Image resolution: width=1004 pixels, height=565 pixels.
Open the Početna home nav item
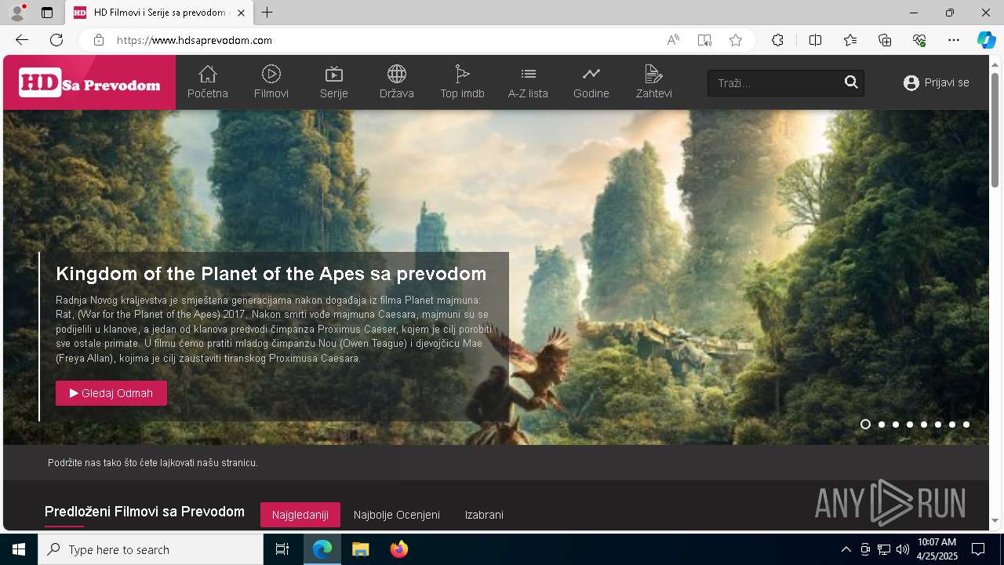coord(208,82)
